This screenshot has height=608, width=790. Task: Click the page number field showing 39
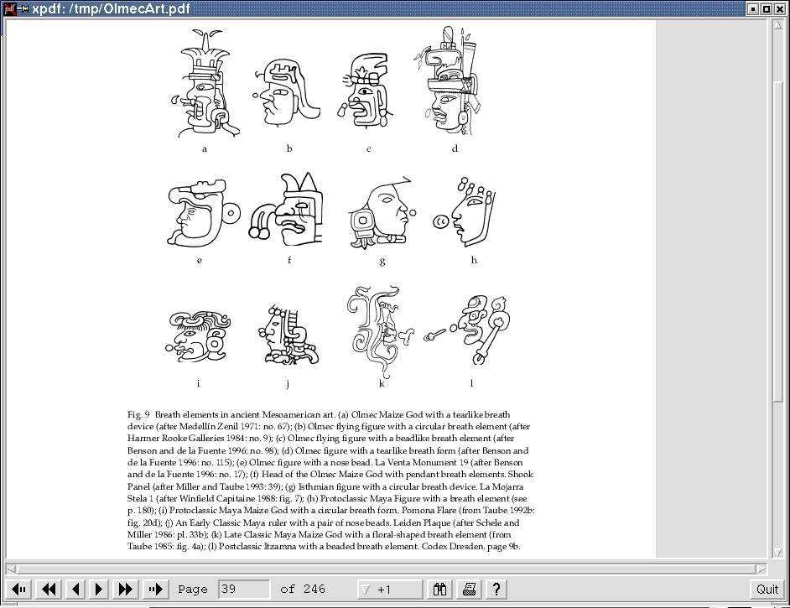[244, 589]
